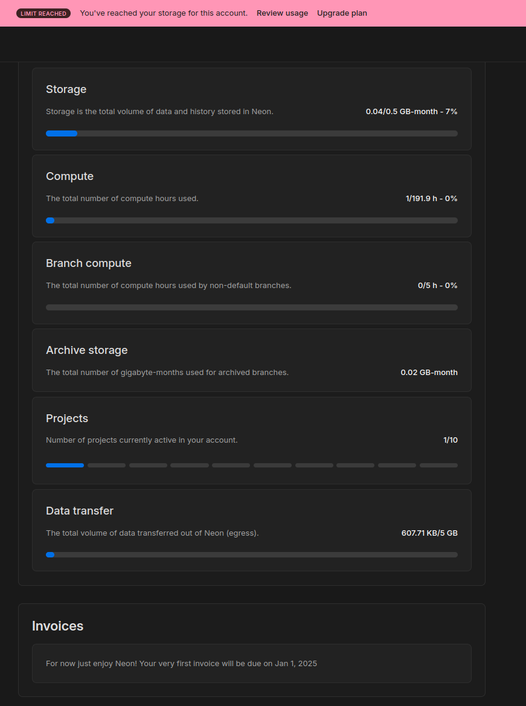The height and width of the screenshot is (706, 526).
Task: Click the Invoices section heading
Action: click(57, 626)
